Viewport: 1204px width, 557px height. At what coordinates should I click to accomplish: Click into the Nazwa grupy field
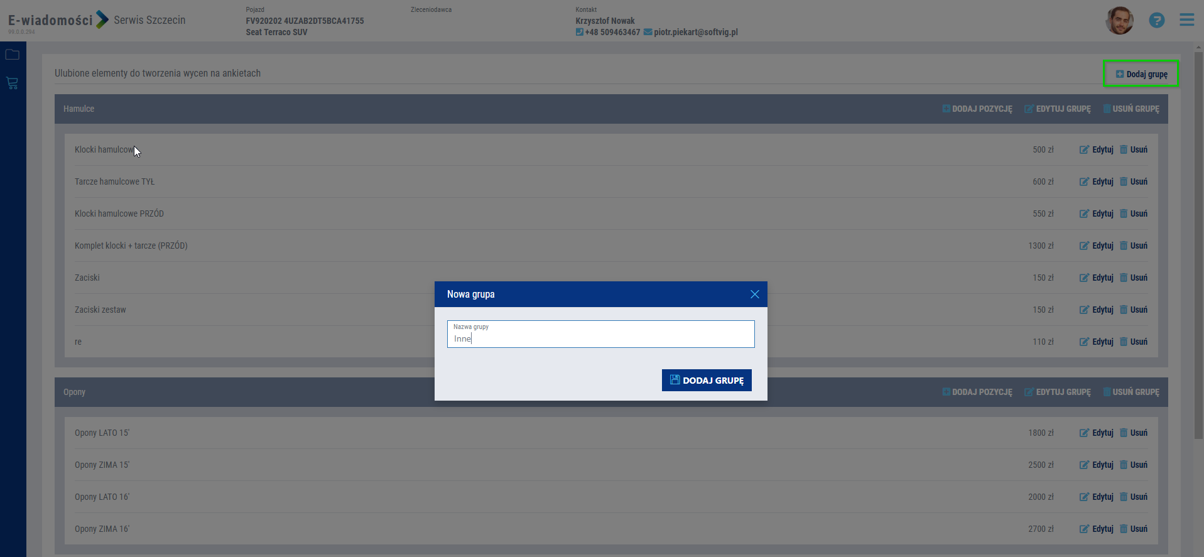600,338
